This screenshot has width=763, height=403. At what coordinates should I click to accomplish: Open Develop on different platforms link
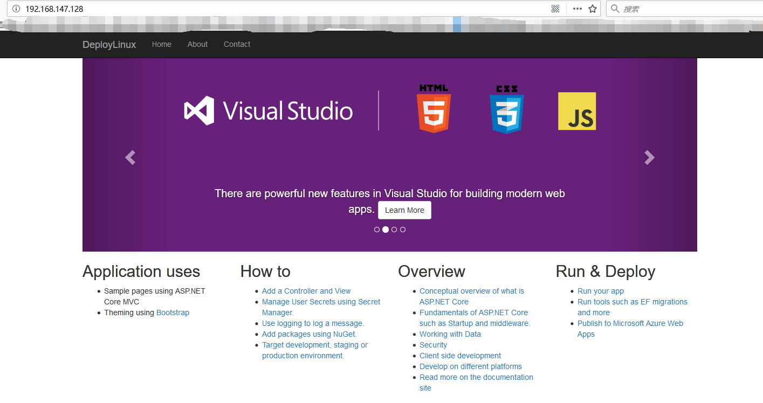471,366
